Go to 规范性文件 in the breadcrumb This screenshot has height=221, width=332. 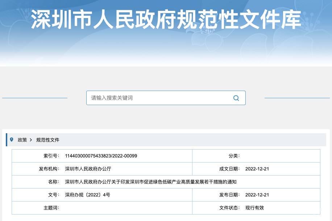[47, 140]
